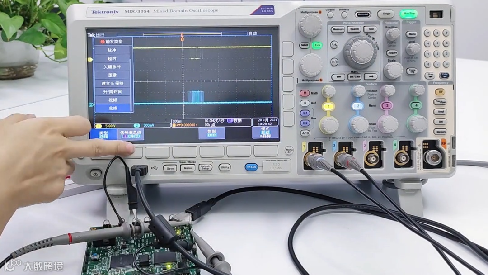
Task: Tap the Menu Off button beside the screen
Action: pyautogui.click(x=289, y=151)
